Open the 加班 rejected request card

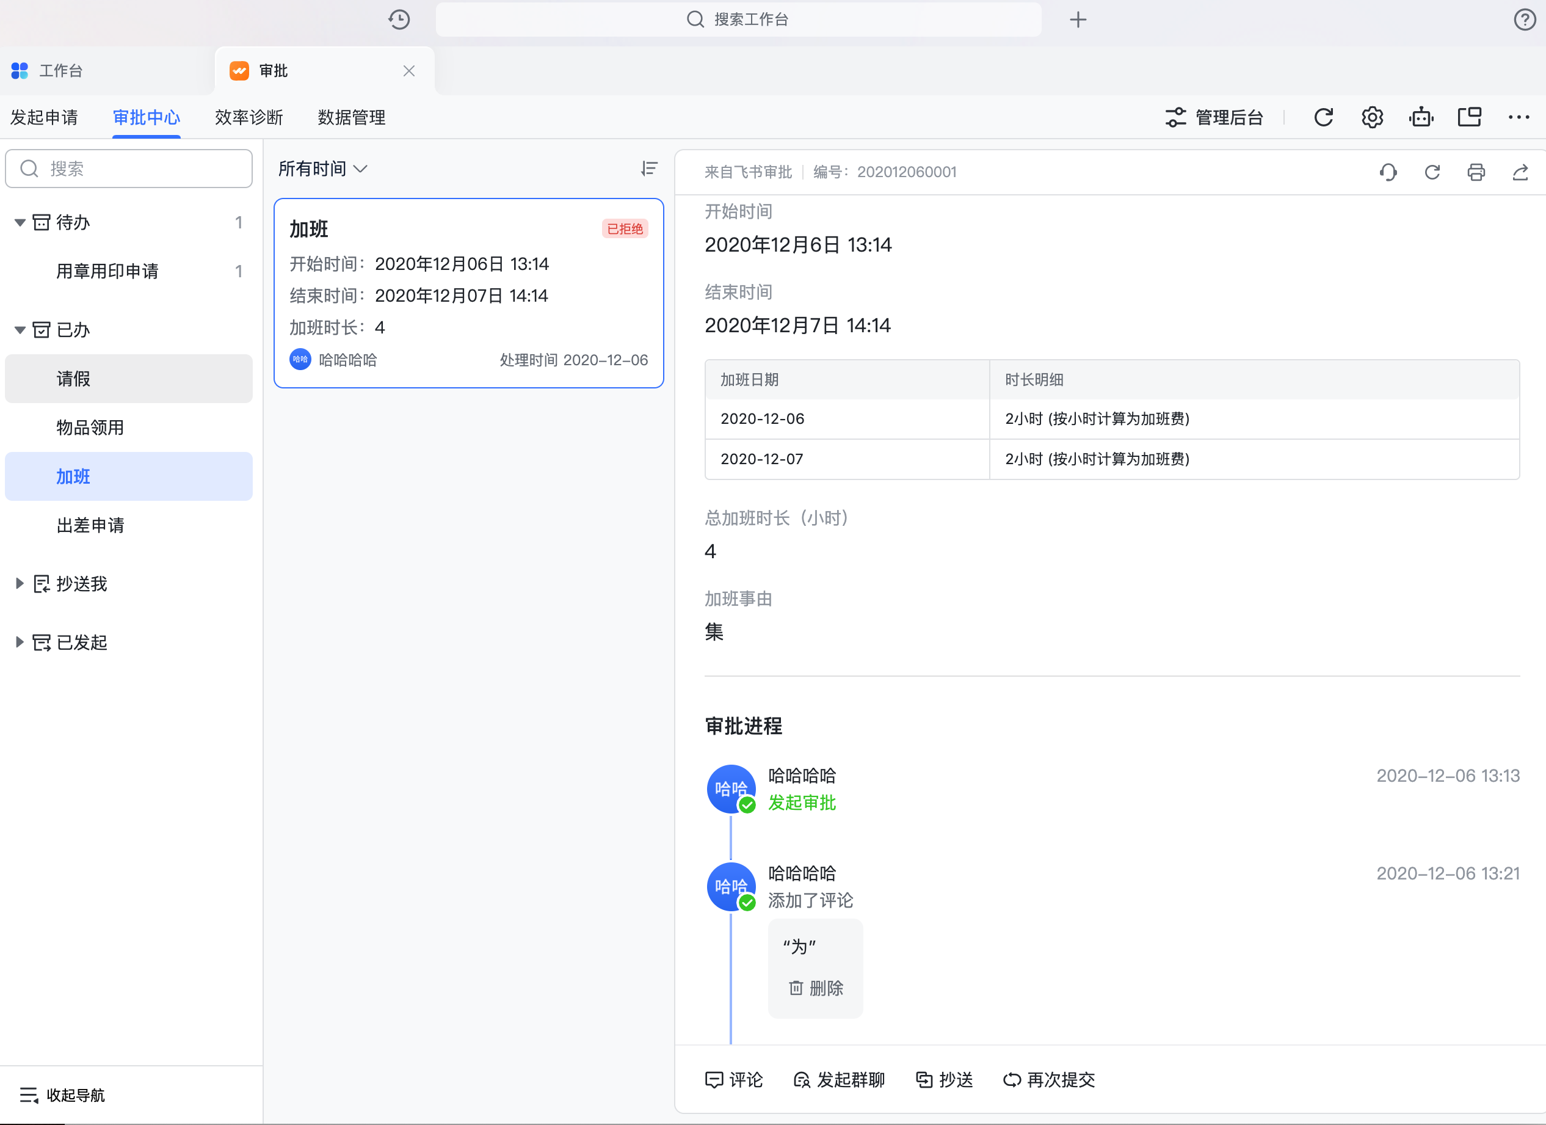469,293
